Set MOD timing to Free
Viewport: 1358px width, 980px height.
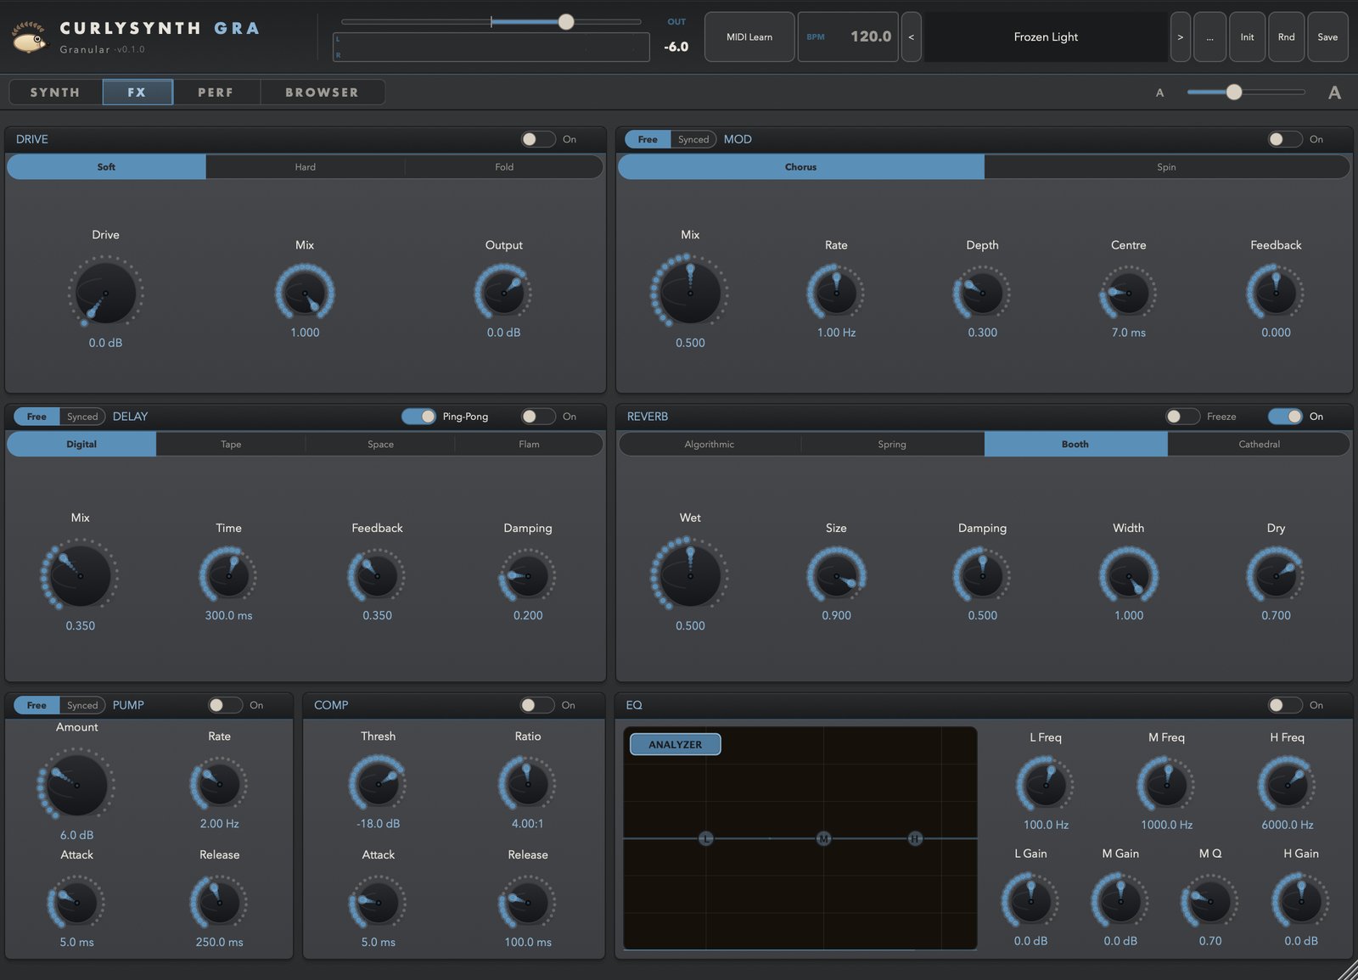click(x=648, y=139)
